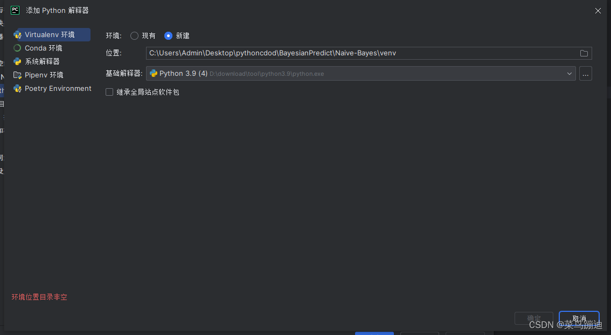Close the 添加 Python 解释器 dialog

[x=598, y=11]
